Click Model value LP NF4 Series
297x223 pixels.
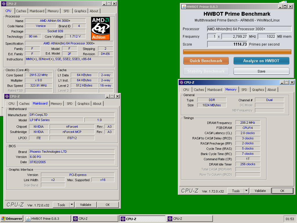coord(56,120)
